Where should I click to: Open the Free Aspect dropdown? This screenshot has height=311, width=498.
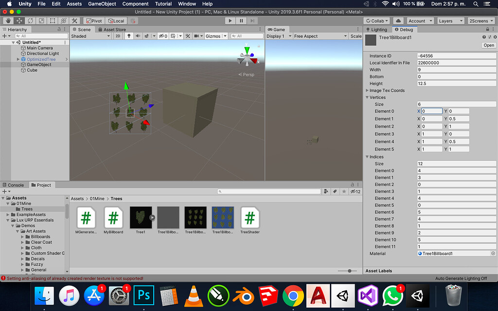coord(320,35)
